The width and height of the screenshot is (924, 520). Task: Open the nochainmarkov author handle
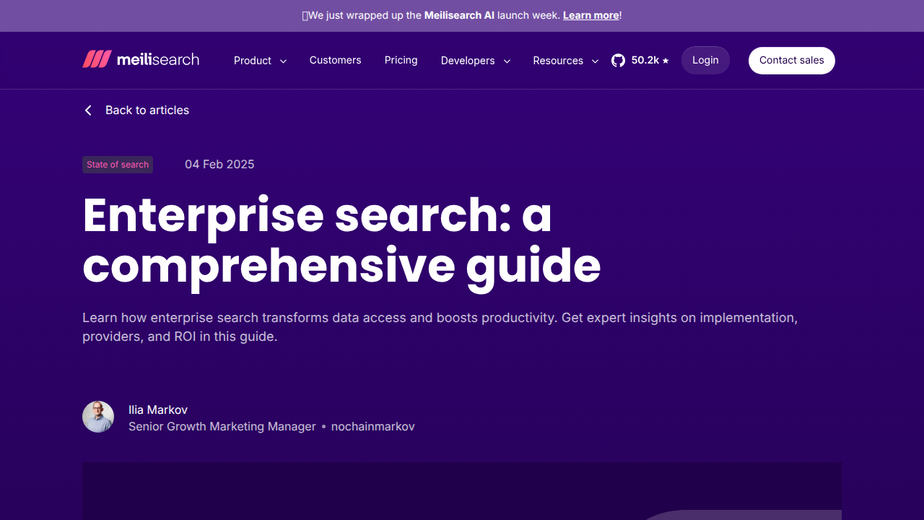click(372, 427)
